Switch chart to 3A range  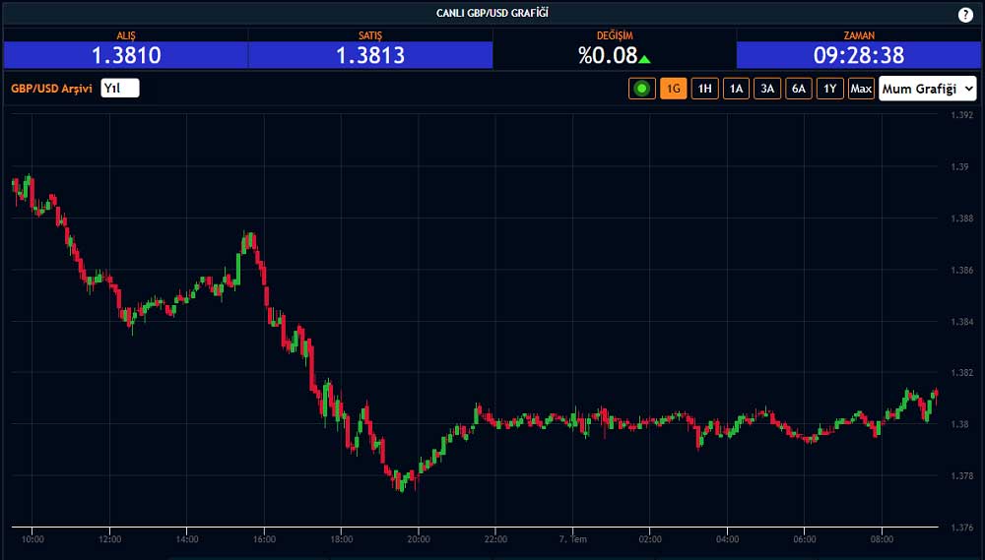tap(767, 89)
